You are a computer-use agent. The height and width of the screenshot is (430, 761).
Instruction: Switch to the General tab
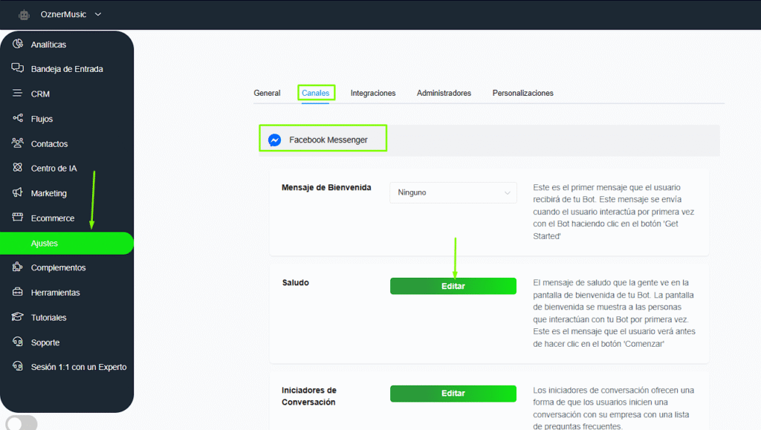coord(267,93)
